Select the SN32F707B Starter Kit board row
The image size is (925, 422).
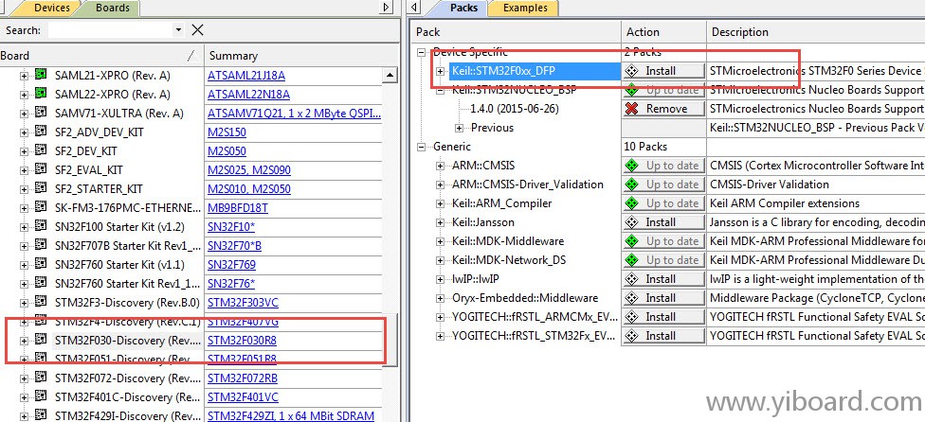pyautogui.click(x=127, y=246)
